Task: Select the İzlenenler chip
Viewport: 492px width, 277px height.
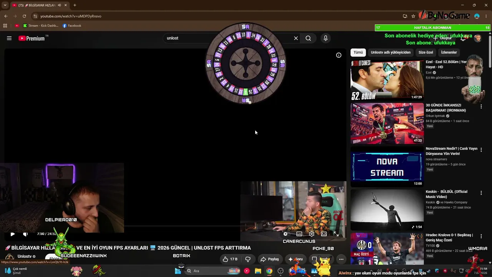Action: tap(449, 52)
